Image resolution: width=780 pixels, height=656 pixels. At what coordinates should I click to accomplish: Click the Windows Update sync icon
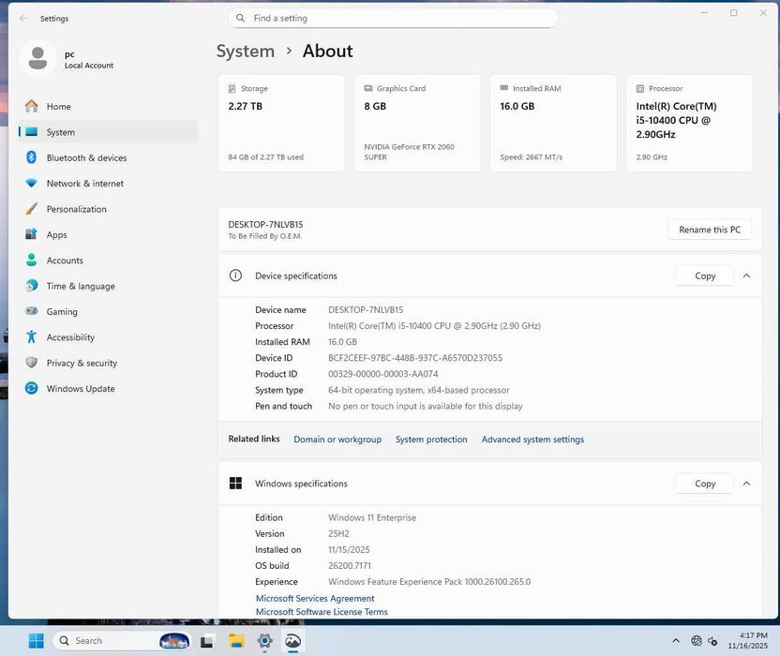(x=31, y=388)
